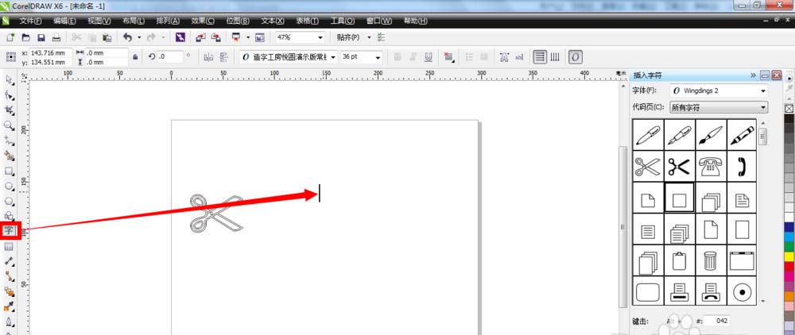Open the 36 pt font size dropdown
Viewport: 795px width, 335px height.
378,58
